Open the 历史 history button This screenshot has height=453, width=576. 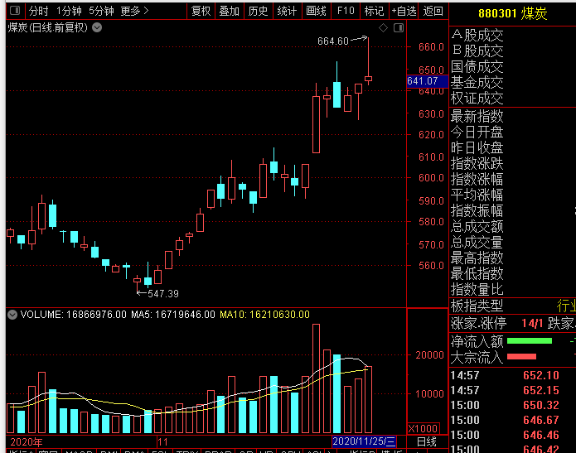pyautogui.click(x=259, y=12)
